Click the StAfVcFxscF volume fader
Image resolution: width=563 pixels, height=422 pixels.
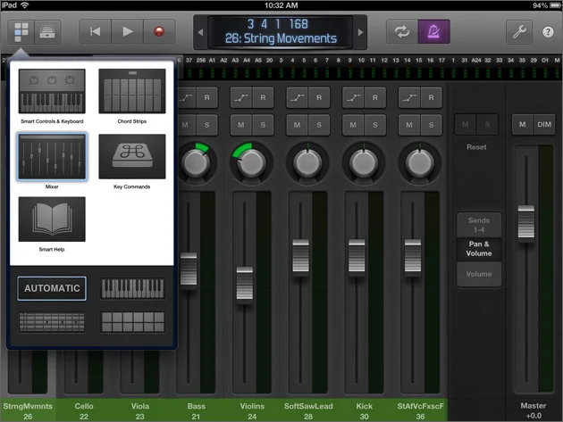coord(413,256)
